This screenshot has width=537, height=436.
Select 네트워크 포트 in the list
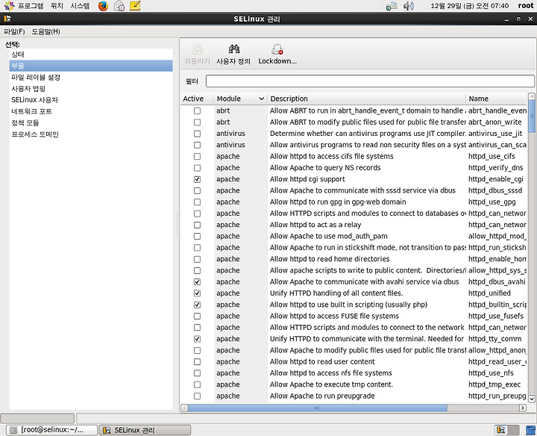pyautogui.click(x=91, y=111)
